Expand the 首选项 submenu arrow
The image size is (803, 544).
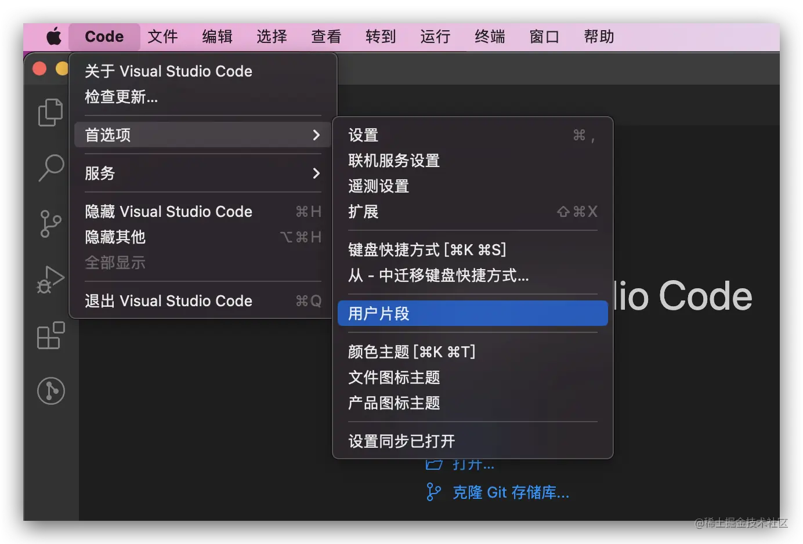[316, 135]
